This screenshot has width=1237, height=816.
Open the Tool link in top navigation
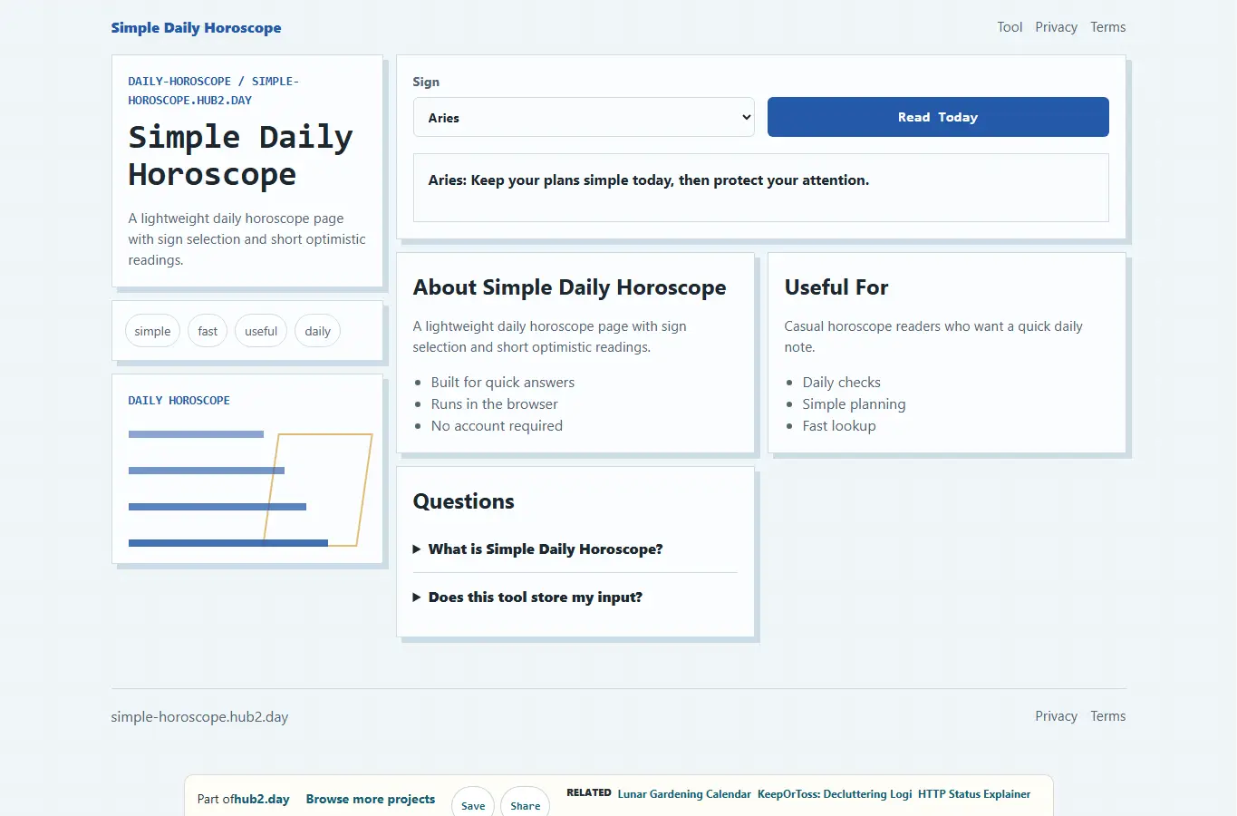click(1010, 27)
